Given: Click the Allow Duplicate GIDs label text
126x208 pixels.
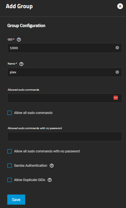Looking at the screenshot, I should coord(30,180).
